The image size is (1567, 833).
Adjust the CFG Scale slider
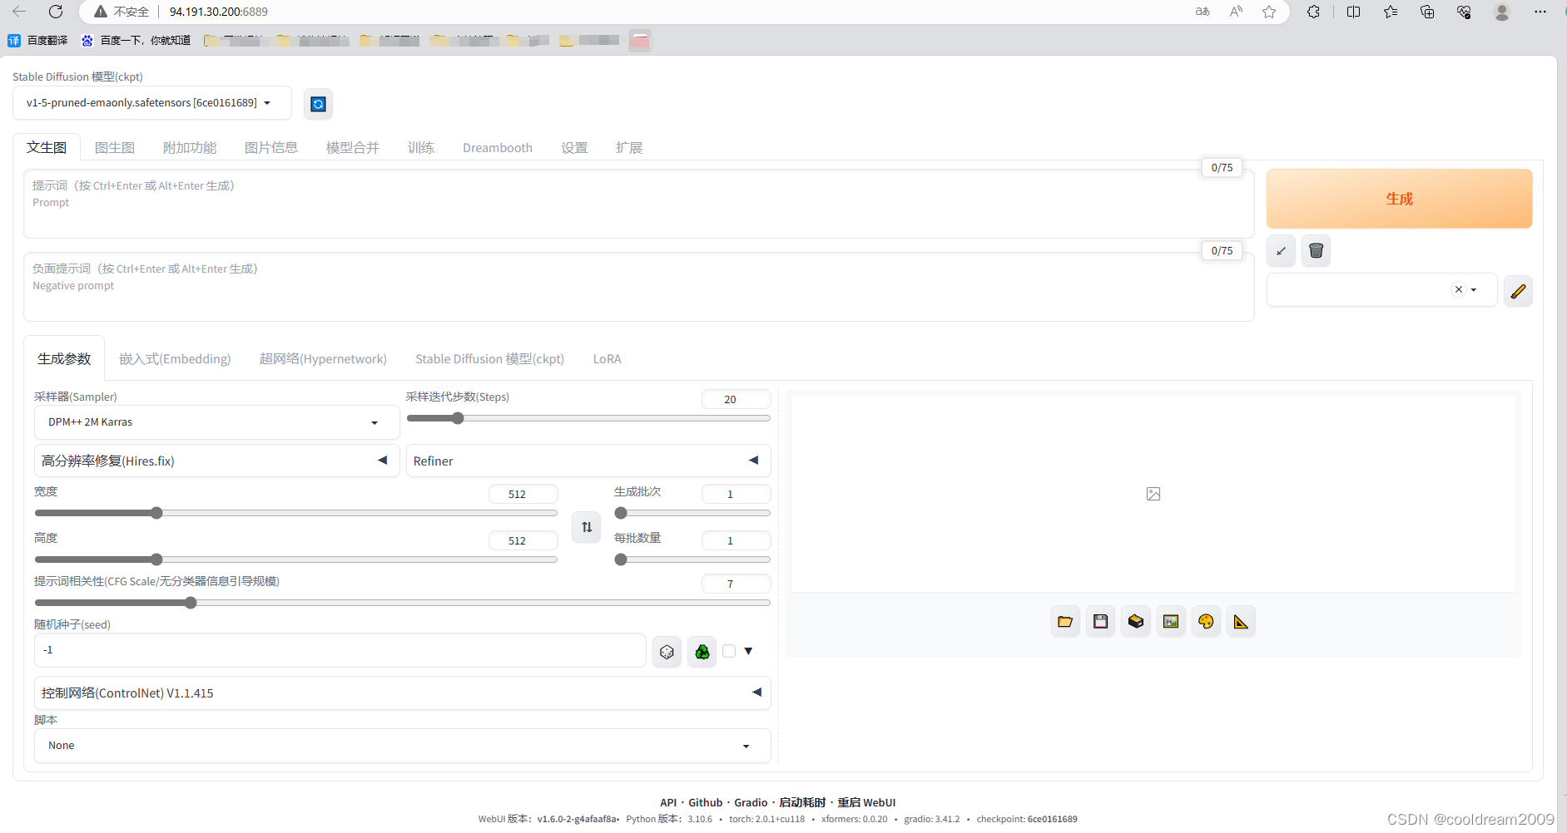click(x=402, y=603)
